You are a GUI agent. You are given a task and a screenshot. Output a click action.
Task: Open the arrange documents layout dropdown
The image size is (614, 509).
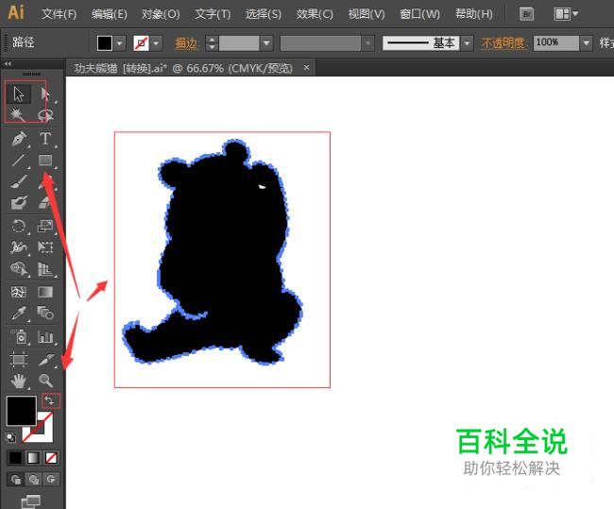(x=566, y=14)
